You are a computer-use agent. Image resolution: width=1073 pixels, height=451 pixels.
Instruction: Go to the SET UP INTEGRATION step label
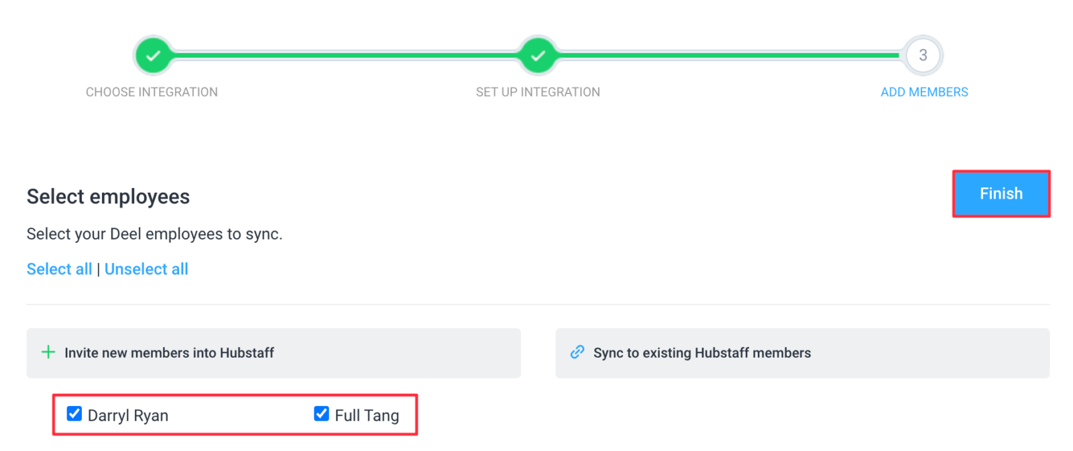tap(538, 92)
